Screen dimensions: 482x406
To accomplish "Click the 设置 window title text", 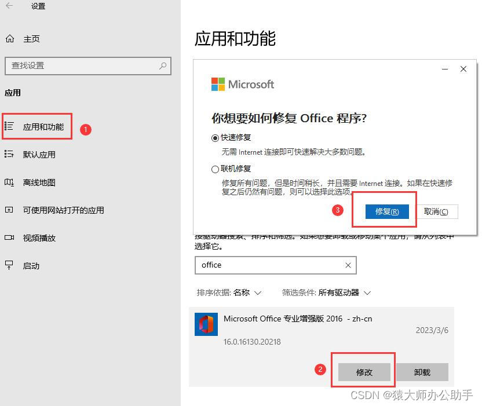I will (38, 6).
